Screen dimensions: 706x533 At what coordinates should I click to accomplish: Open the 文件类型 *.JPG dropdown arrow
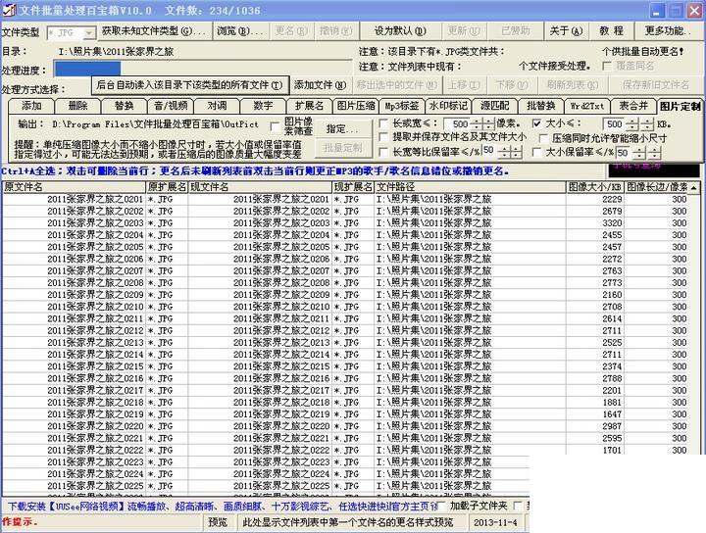(x=89, y=33)
